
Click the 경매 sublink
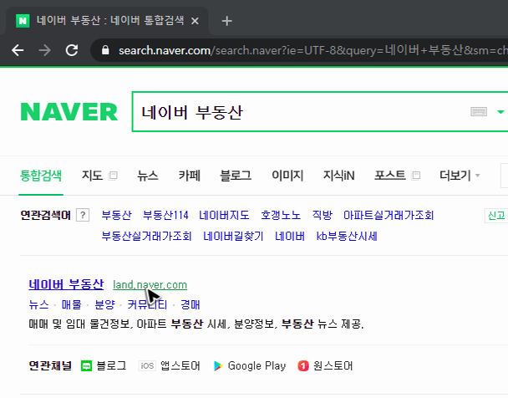(190, 304)
